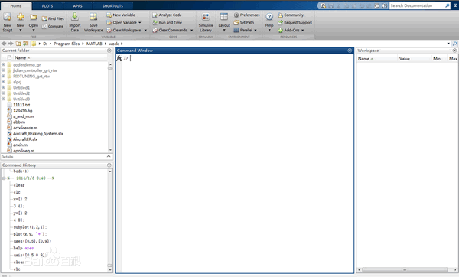Click Find Files
The width and height of the screenshot is (459, 277).
click(53, 18)
